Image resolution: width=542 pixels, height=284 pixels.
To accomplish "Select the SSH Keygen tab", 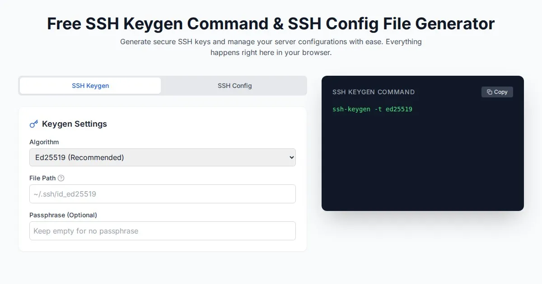I will click(90, 86).
